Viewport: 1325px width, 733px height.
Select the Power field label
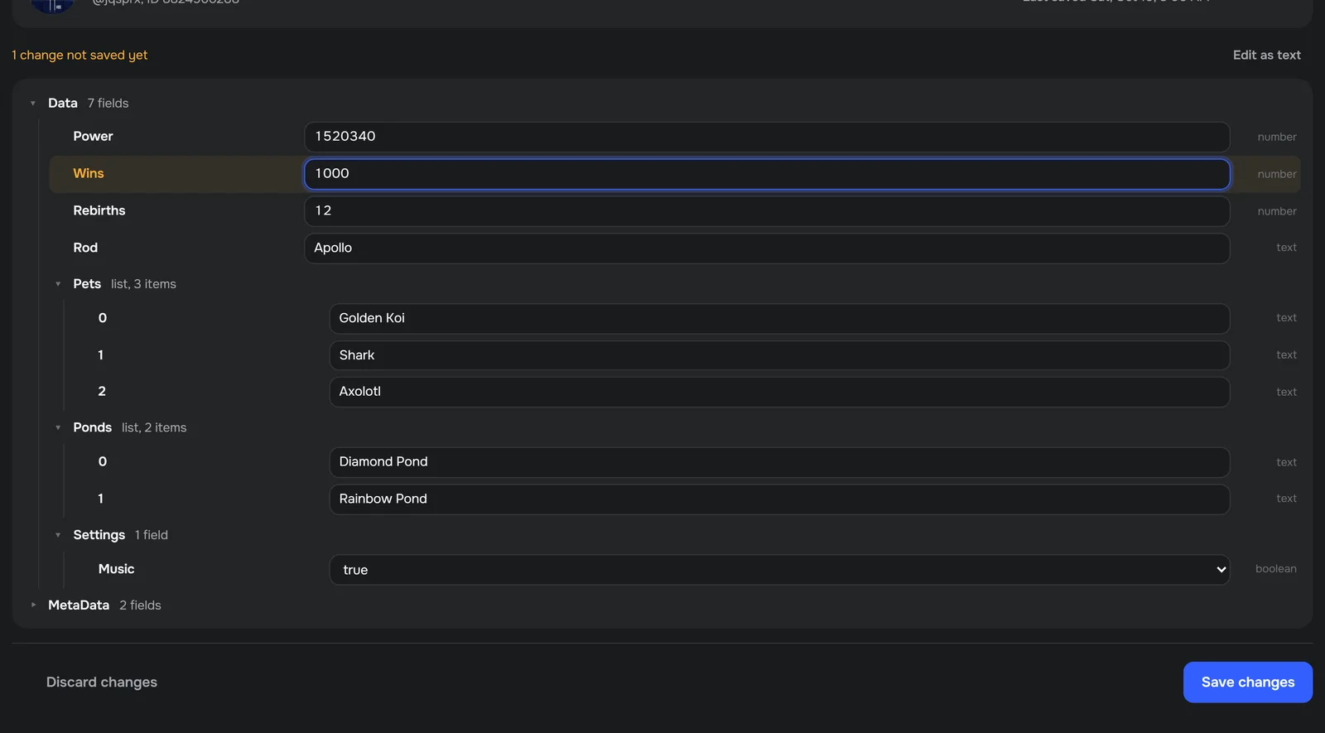[x=93, y=137]
